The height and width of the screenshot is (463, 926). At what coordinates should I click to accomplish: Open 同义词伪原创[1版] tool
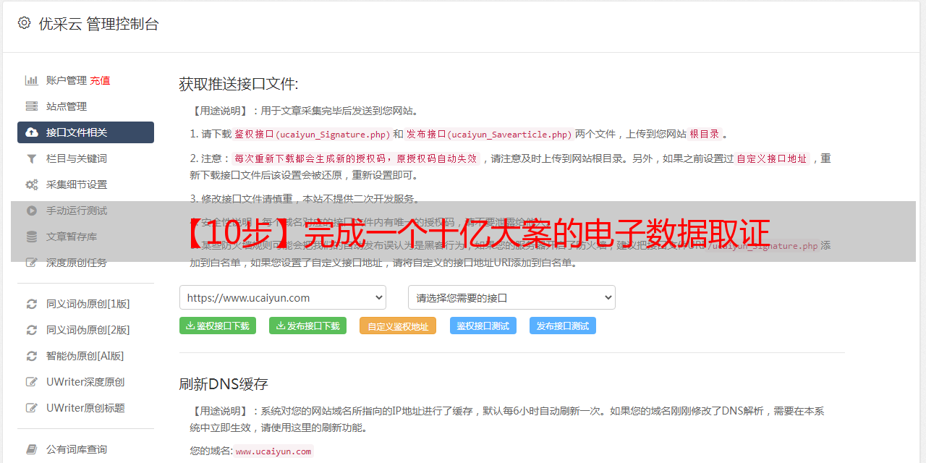tap(88, 304)
